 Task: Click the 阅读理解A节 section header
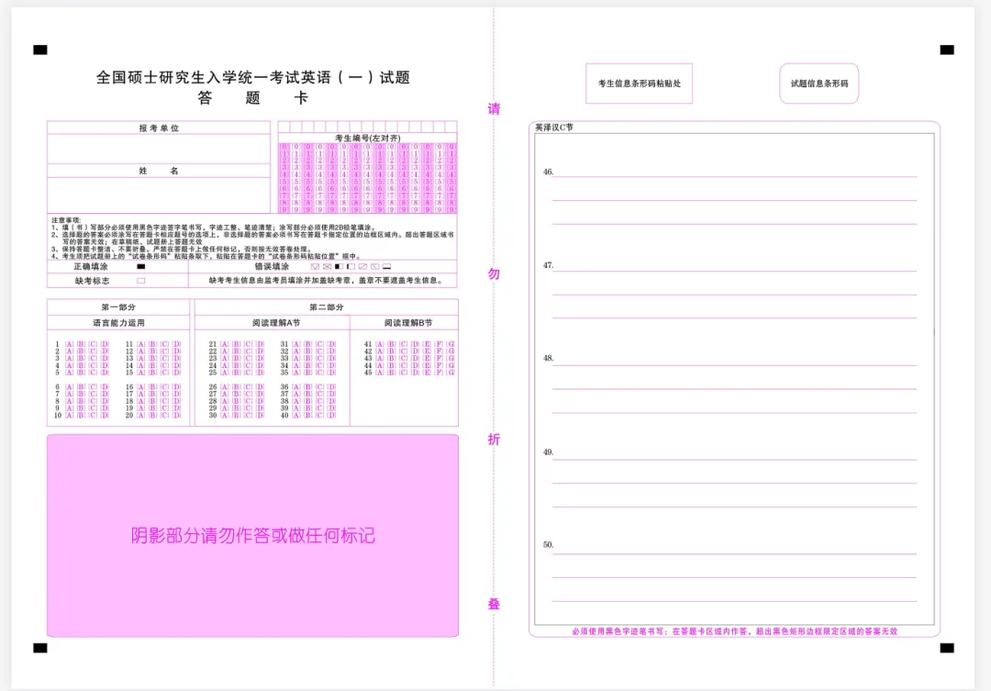276,322
